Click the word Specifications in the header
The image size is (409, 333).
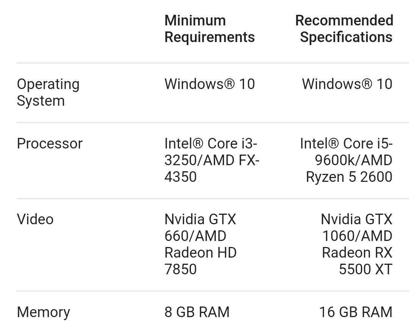coord(346,37)
